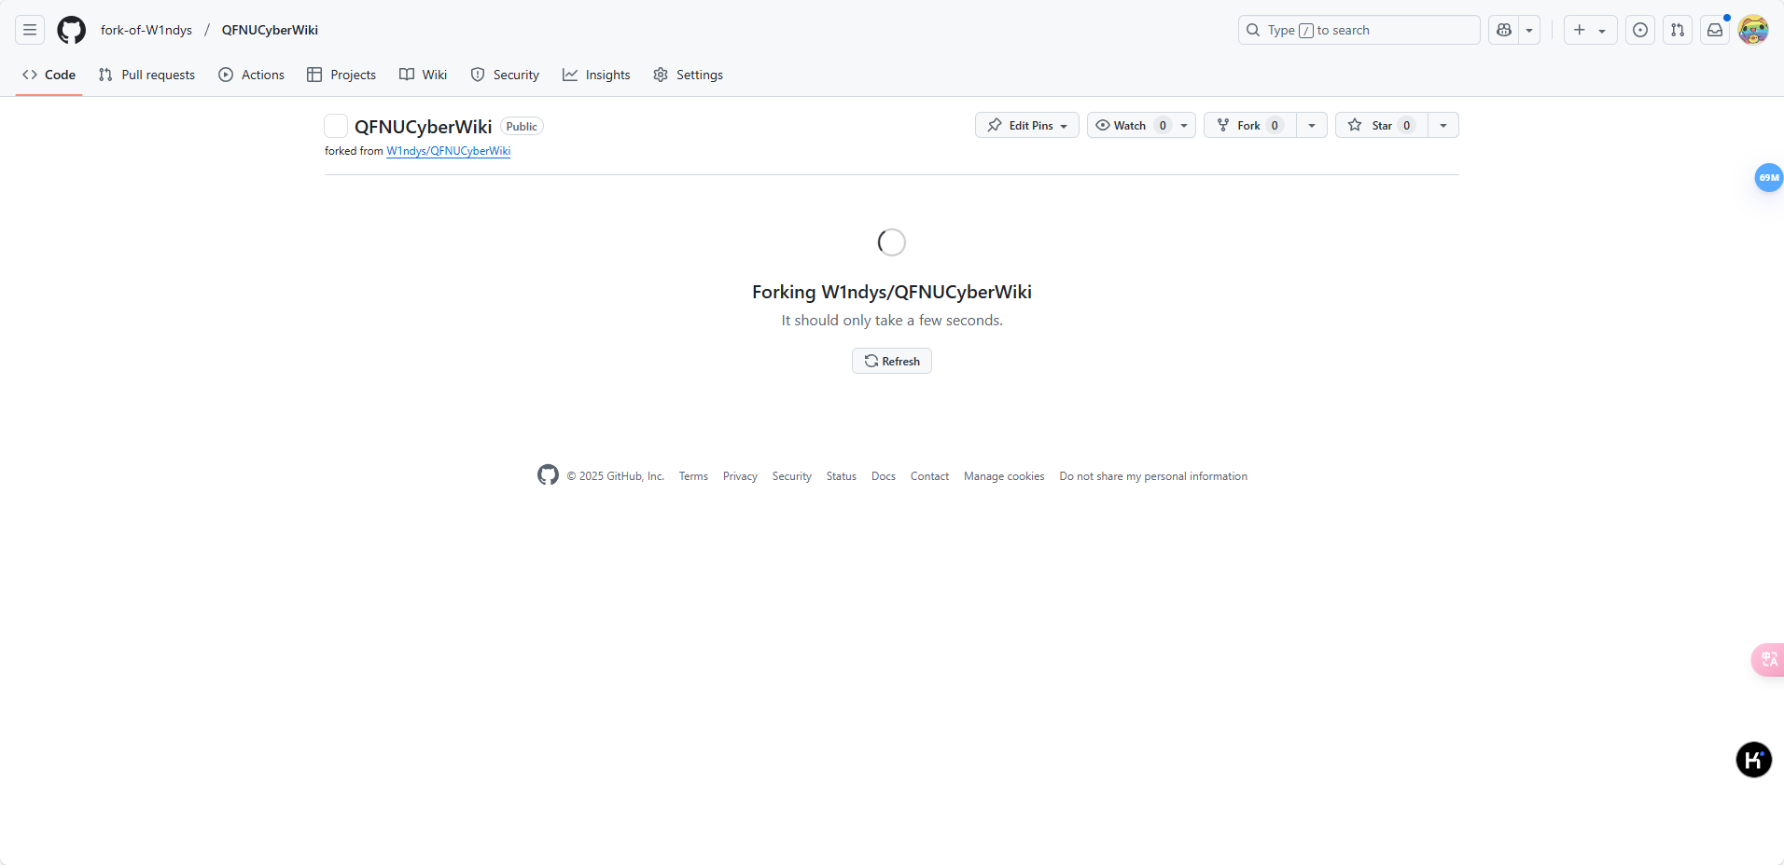The width and height of the screenshot is (1784, 865).
Task: Click Do not share my personal information
Action: [1153, 476]
